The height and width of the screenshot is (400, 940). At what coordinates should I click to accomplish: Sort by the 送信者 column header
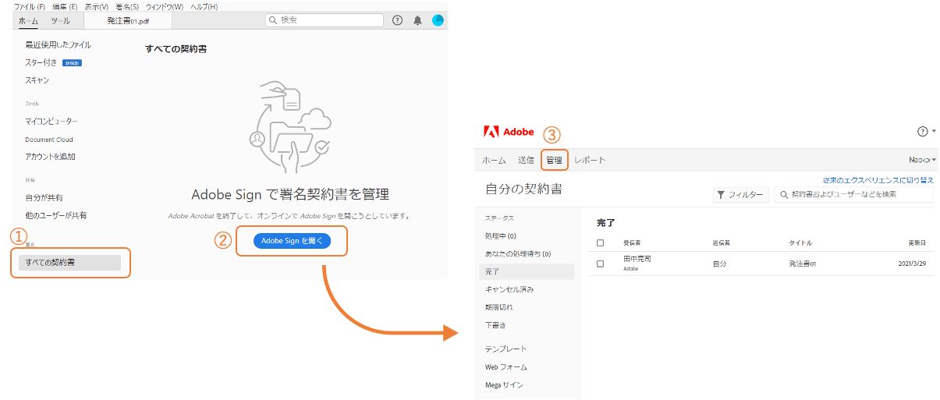point(722,243)
